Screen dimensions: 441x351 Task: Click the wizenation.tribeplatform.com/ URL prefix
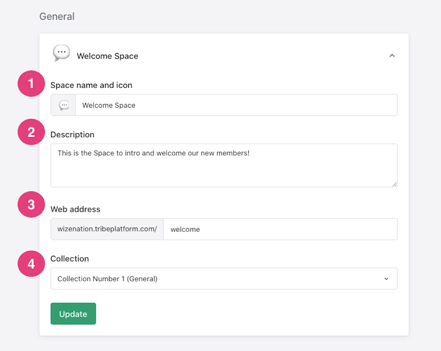(x=107, y=229)
